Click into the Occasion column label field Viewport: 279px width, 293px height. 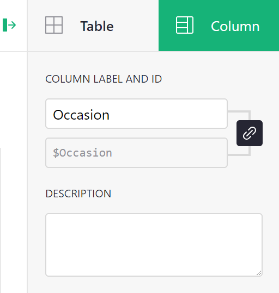pos(136,114)
